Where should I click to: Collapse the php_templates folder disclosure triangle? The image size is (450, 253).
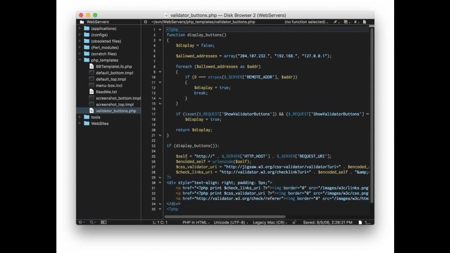(80, 60)
